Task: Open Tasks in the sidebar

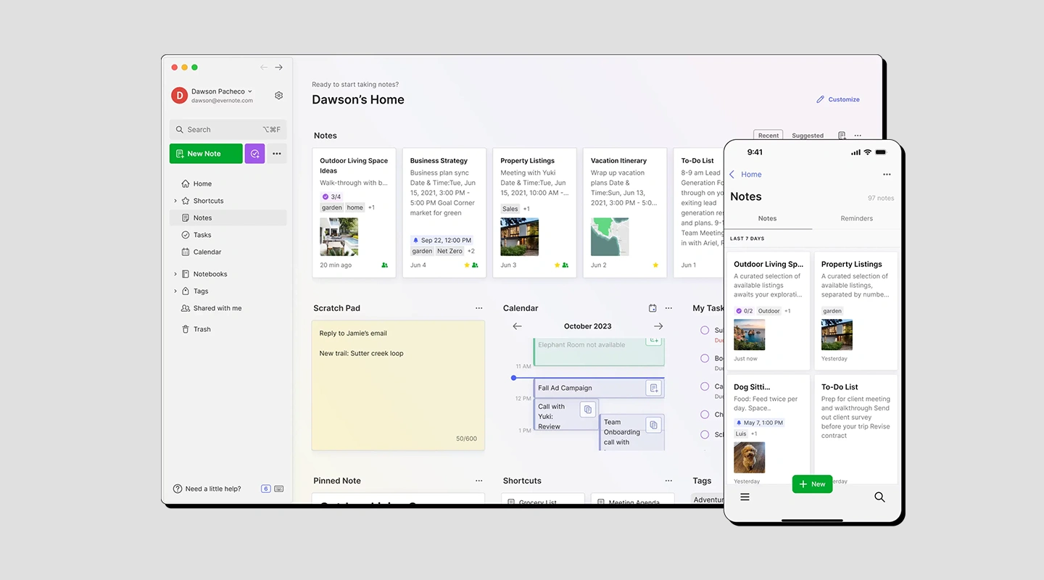Action: 228,235
